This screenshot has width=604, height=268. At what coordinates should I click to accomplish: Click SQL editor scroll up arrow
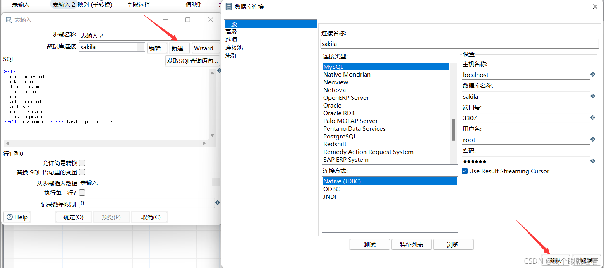213,73
